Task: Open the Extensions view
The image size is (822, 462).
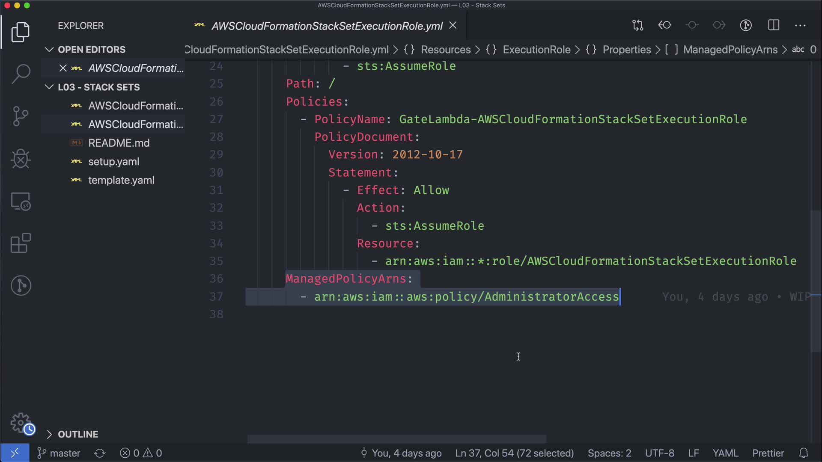Action: point(21,243)
